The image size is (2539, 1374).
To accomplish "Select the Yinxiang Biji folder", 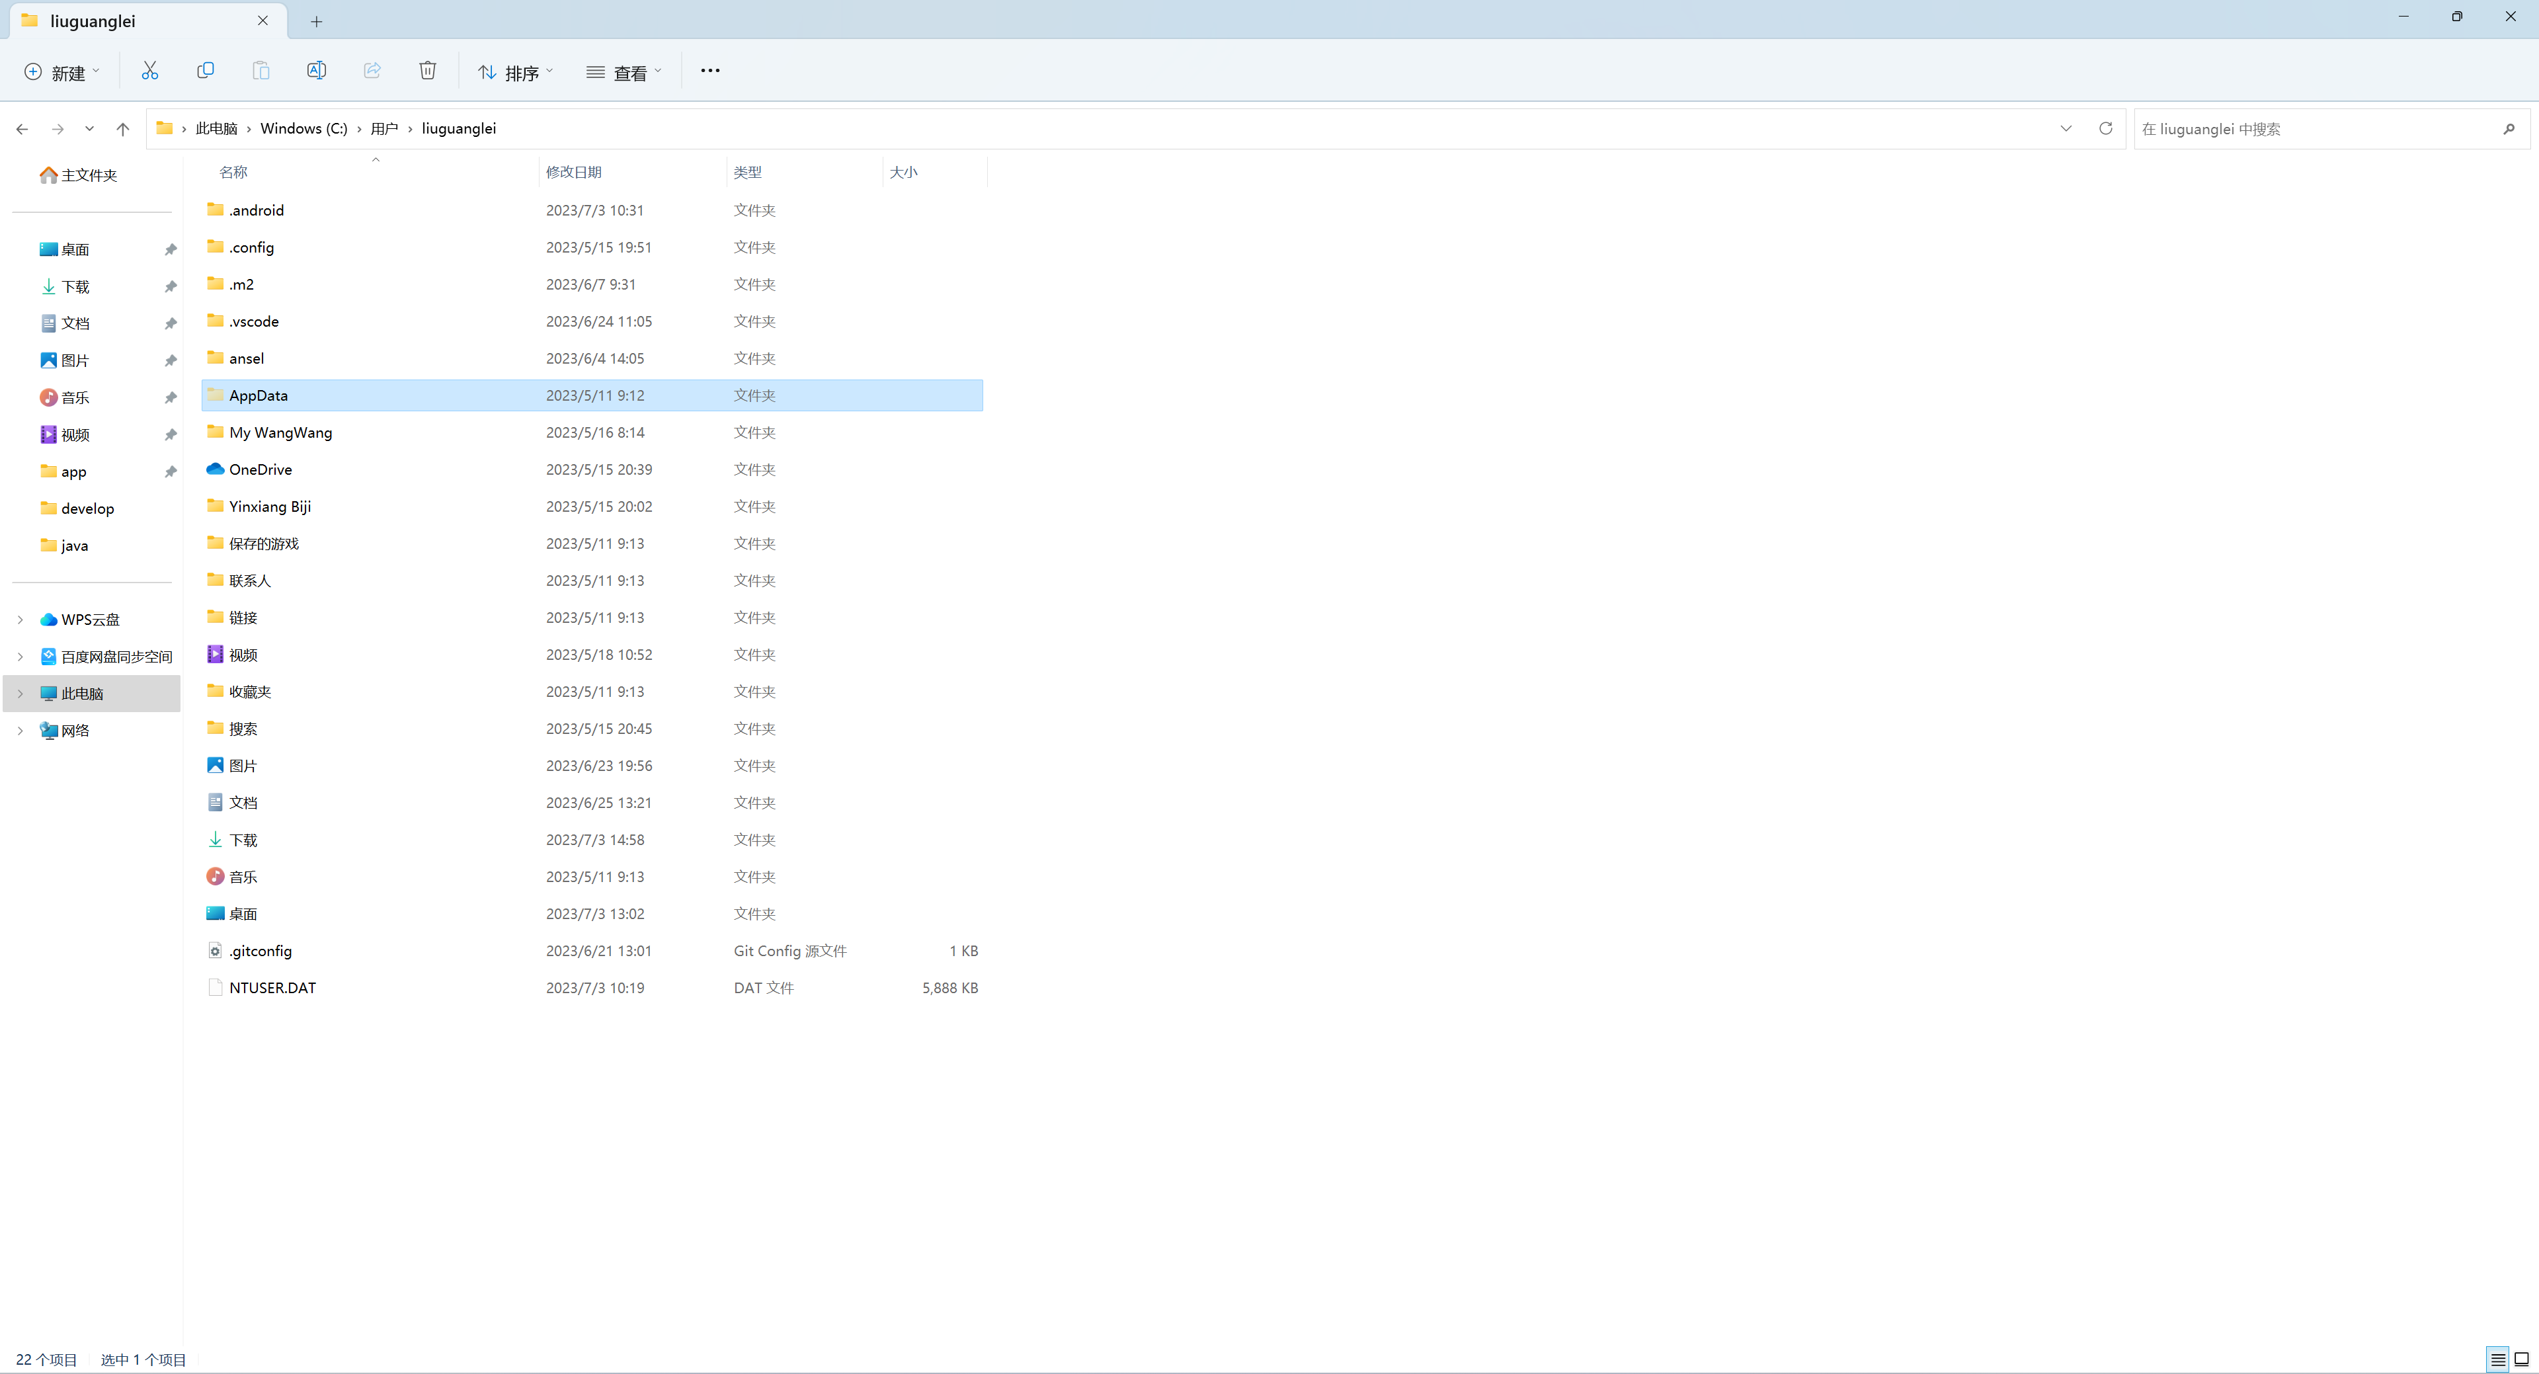I will (x=592, y=506).
